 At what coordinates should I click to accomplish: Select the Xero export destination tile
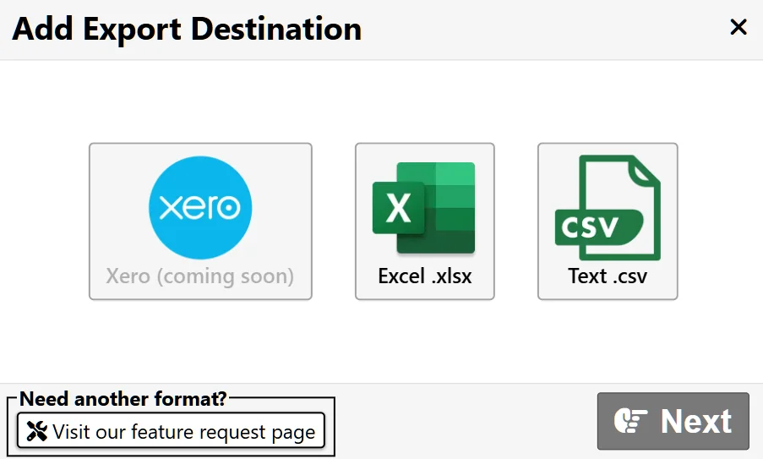click(x=200, y=221)
